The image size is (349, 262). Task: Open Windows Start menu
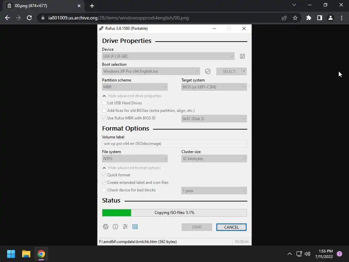pyautogui.click(x=11, y=254)
